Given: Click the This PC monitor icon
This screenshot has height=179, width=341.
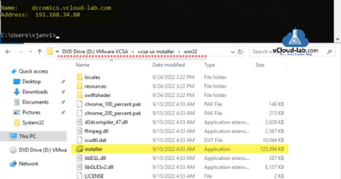Looking at the screenshot, I should pos(13,136).
